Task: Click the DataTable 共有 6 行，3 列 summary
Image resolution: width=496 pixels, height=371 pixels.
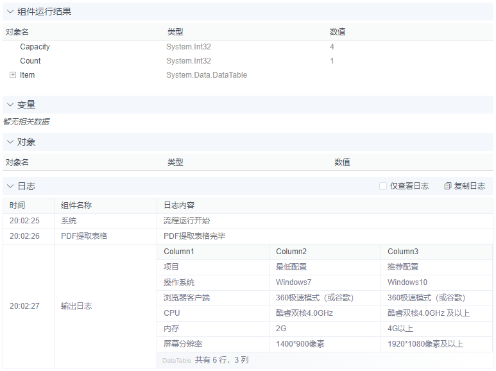Action: coord(205,360)
